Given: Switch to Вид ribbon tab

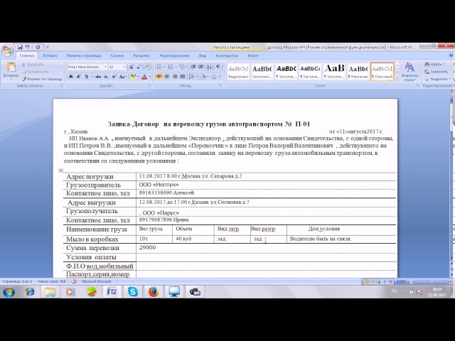Looking at the screenshot, I should click(x=203, y=55).
